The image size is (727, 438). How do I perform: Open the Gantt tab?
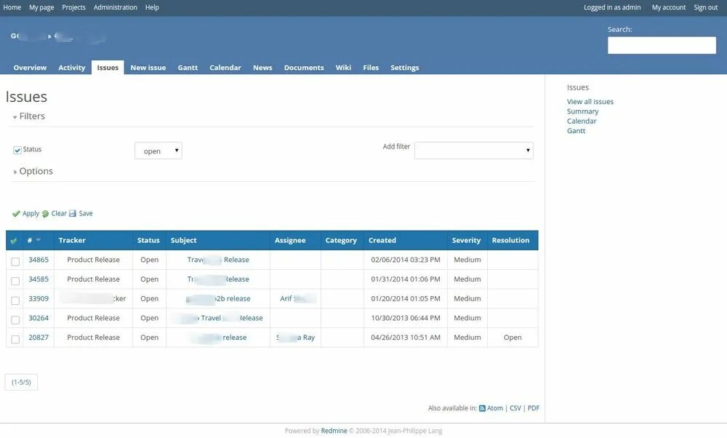(188, 68)
